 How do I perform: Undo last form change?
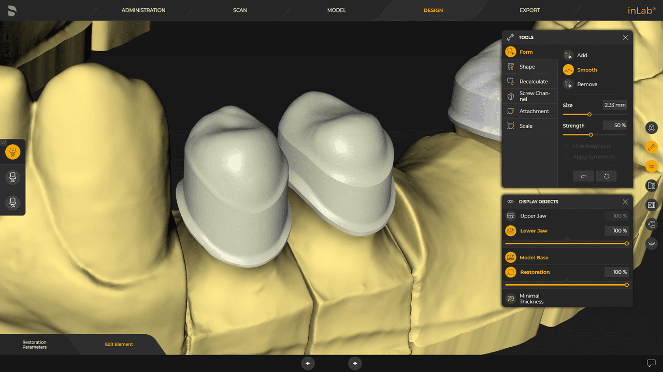click(x=583, y=176)
